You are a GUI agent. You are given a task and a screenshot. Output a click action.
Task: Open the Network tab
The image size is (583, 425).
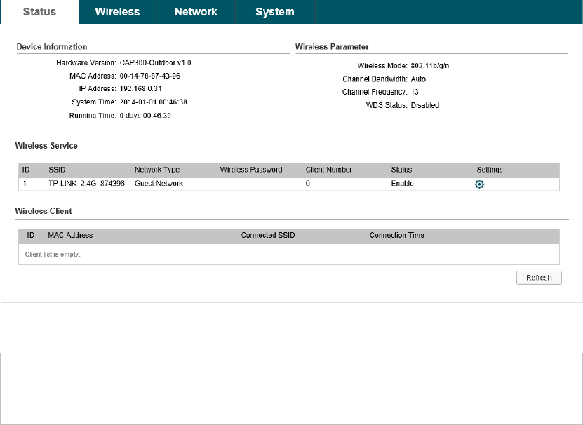coord(196,11)
